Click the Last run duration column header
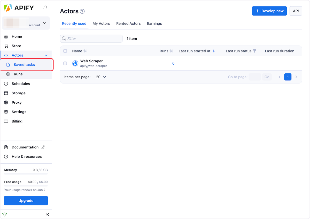 (x=280, y=51)
